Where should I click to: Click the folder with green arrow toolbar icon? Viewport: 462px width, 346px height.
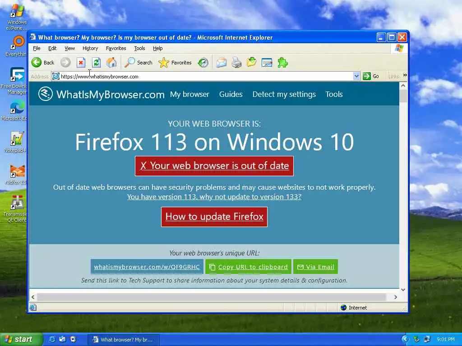tap(251, 62)
